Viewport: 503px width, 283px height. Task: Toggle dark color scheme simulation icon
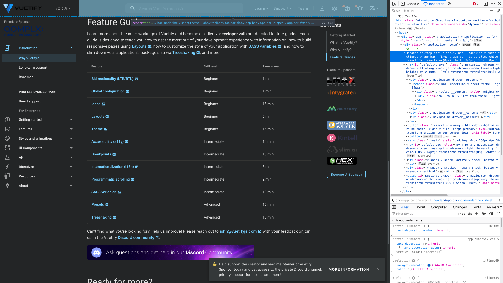[x=491, y=214]
